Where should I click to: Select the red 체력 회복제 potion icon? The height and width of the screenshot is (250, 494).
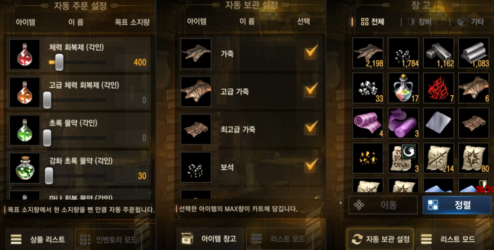(25, 54)
